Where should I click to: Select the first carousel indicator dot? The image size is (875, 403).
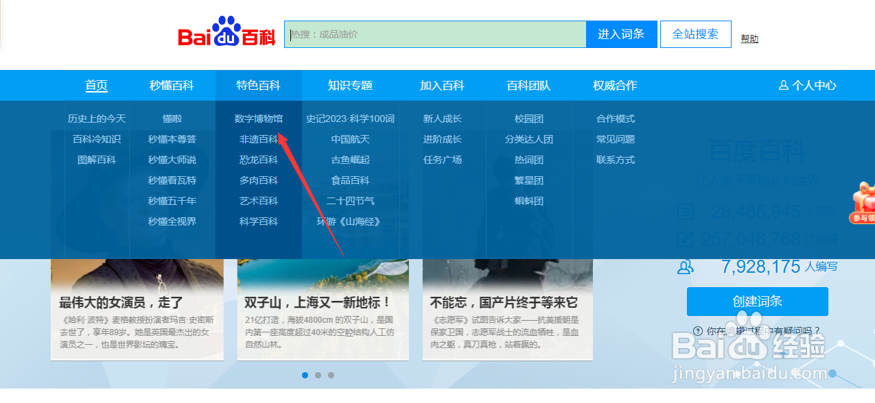click(305, 375)
